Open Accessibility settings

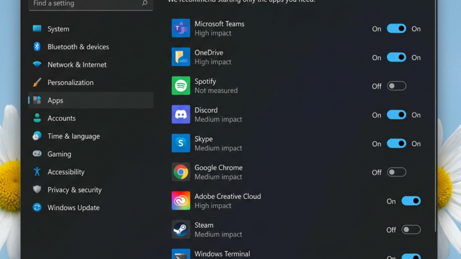click(91, 172)
